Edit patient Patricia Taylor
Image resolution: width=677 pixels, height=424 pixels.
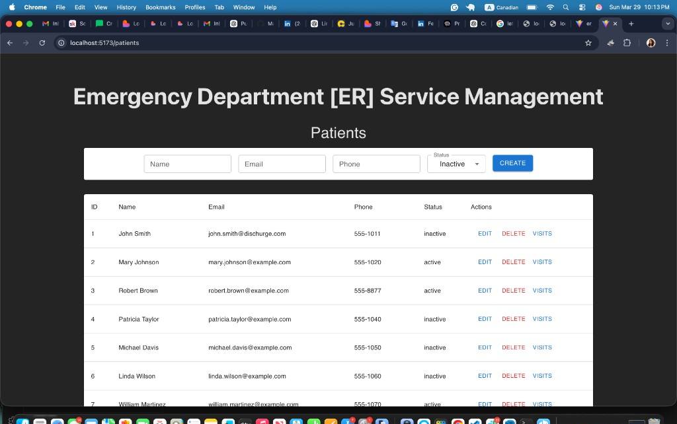tap(485, 319)
